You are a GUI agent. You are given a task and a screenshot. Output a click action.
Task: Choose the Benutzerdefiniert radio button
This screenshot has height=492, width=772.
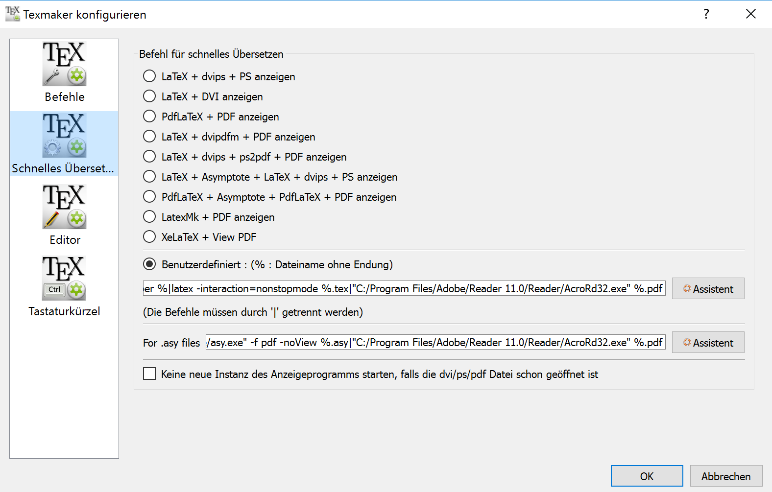[149, 264]
